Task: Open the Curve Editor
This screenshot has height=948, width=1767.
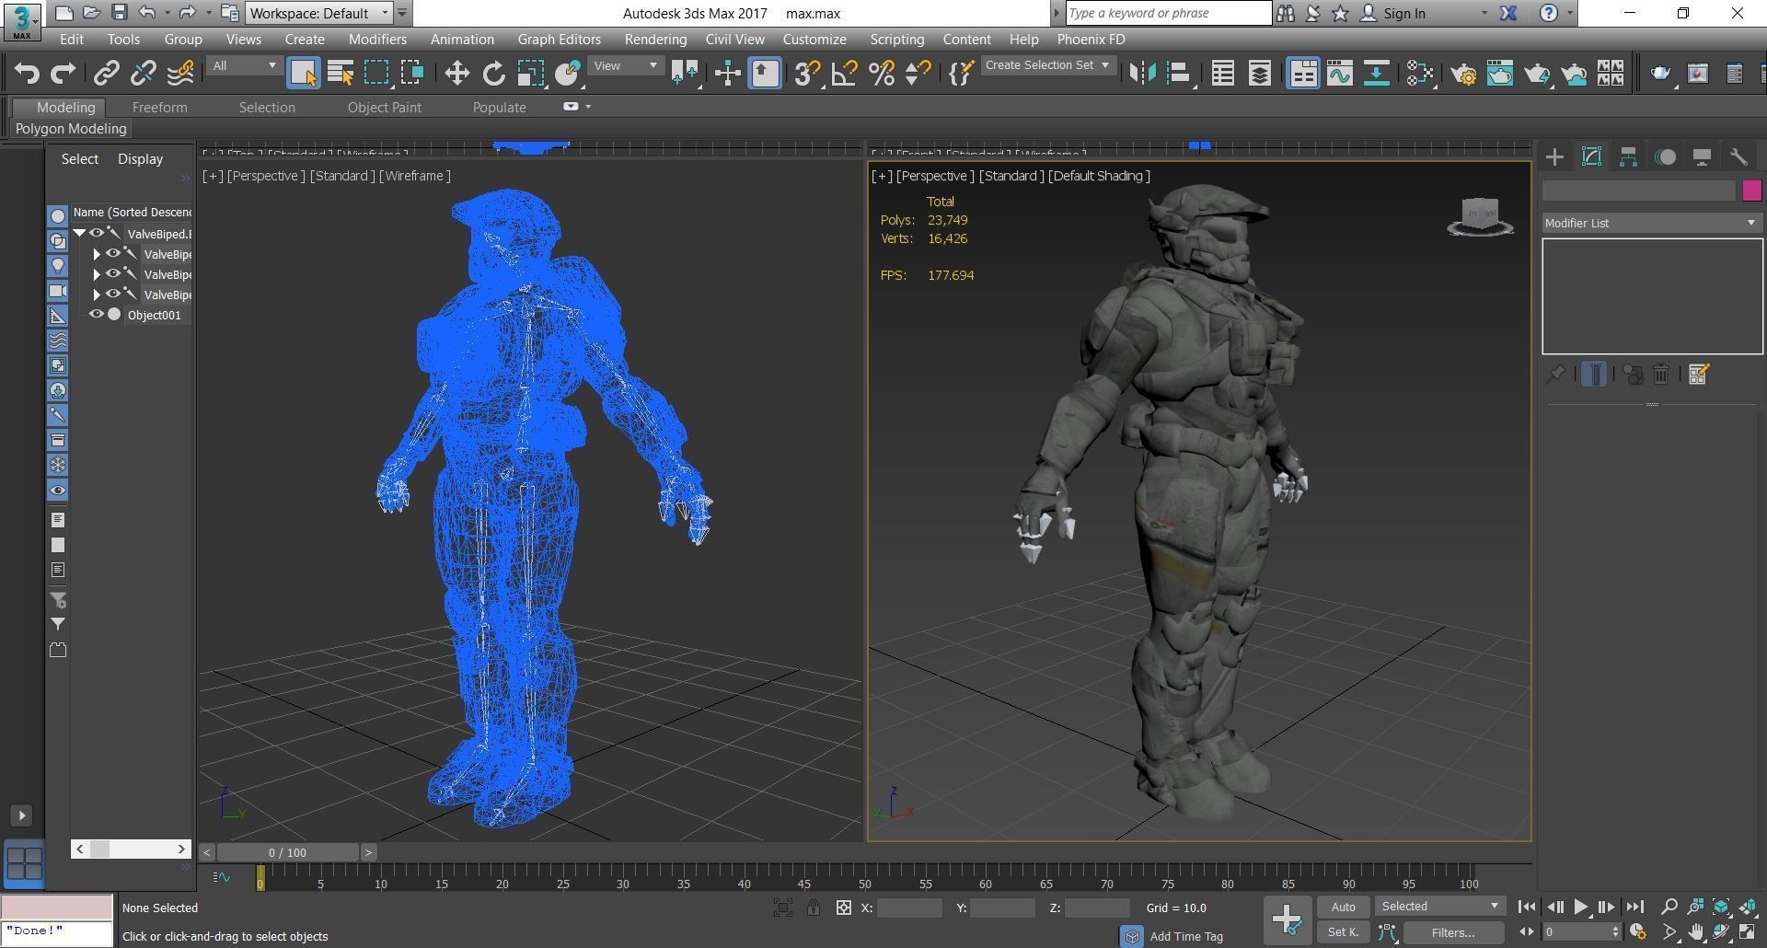Action: 1339,73
